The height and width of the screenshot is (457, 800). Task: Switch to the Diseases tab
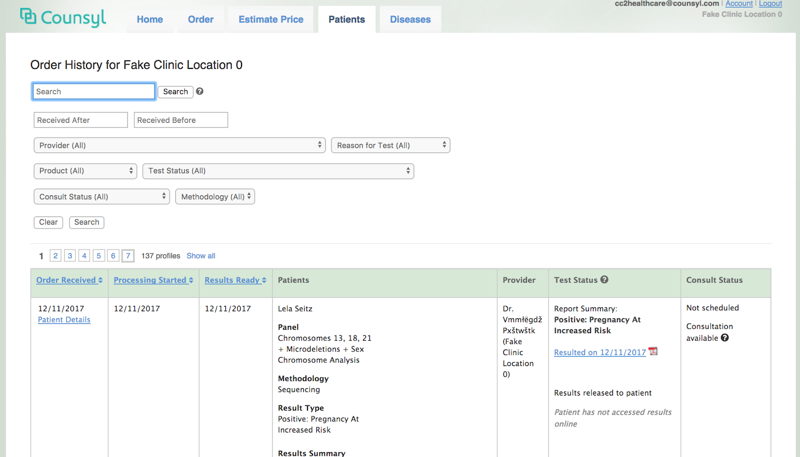coord(410,19)
